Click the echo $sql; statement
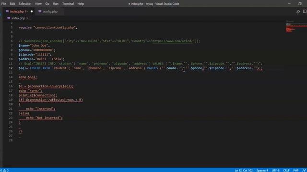This screenshot has width=307, height=172. (28, 77)
